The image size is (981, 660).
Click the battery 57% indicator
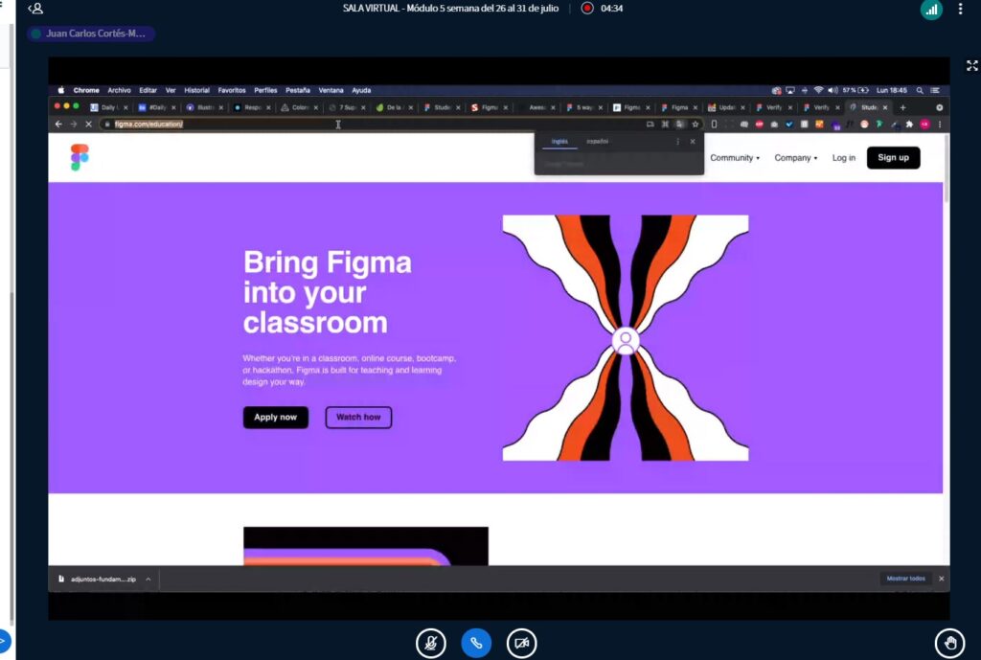[856, 90]
